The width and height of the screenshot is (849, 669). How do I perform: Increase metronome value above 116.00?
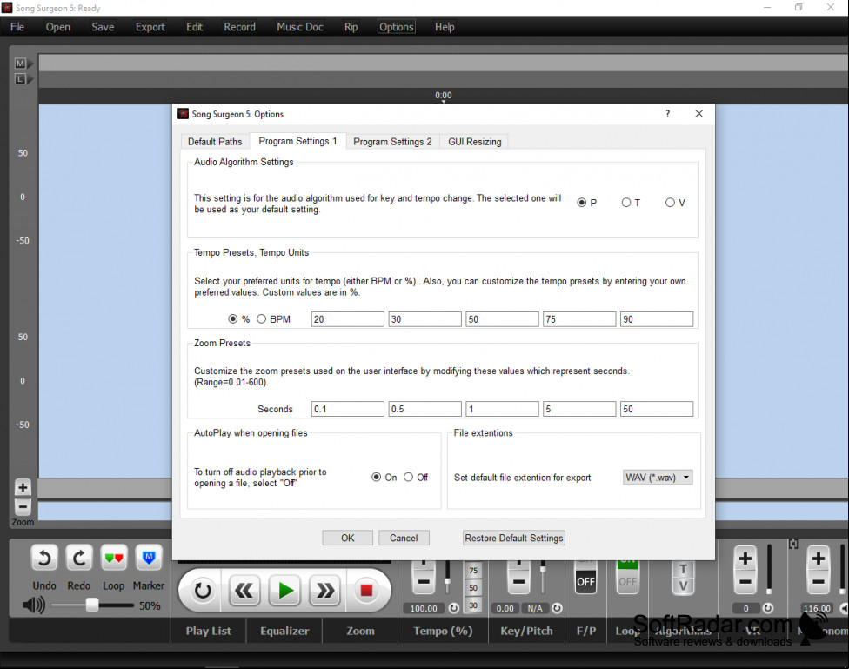[819, 558]
